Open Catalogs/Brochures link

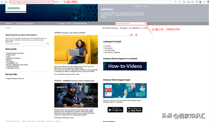[12, 68]
